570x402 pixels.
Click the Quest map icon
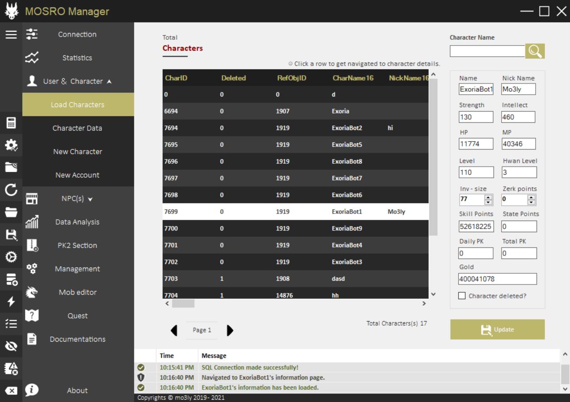coord(32,316)
